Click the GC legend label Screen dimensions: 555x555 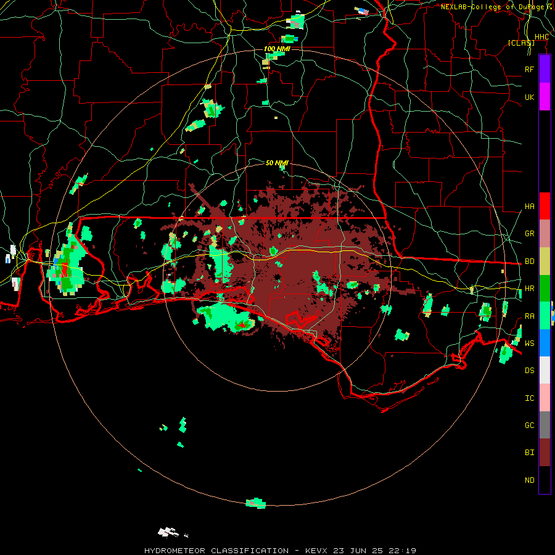[529, 425]
